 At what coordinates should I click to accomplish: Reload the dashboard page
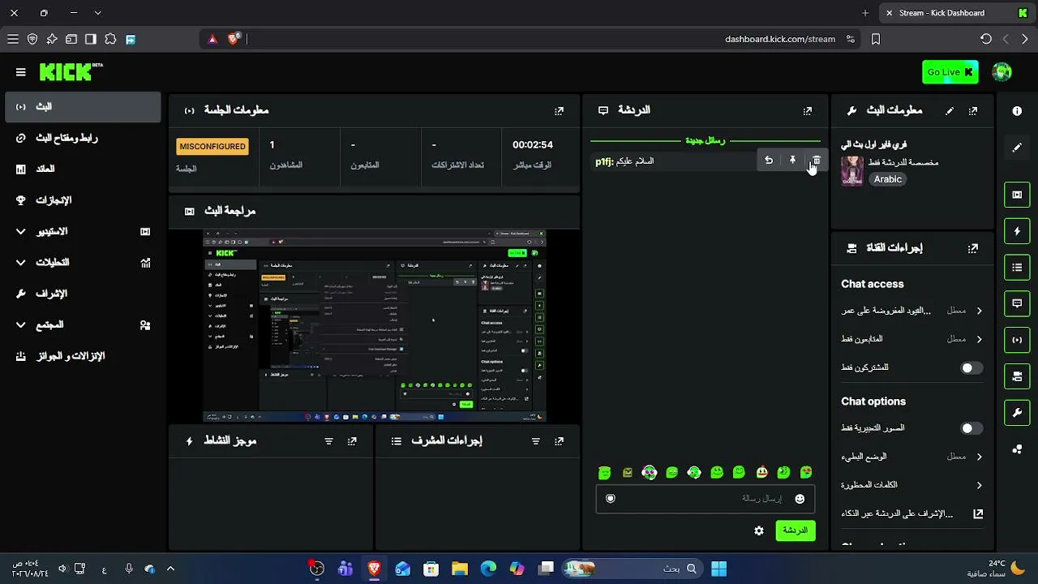coord(986,39)
